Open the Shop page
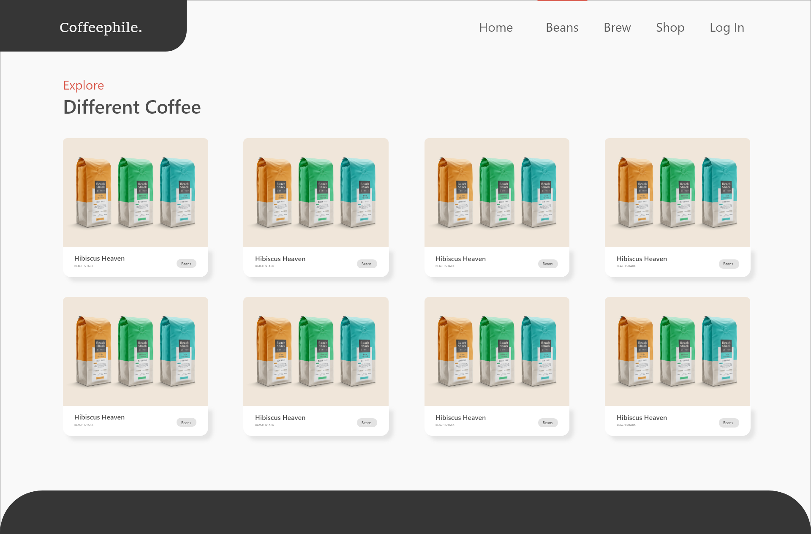The image size is (811, 534). 670,27
